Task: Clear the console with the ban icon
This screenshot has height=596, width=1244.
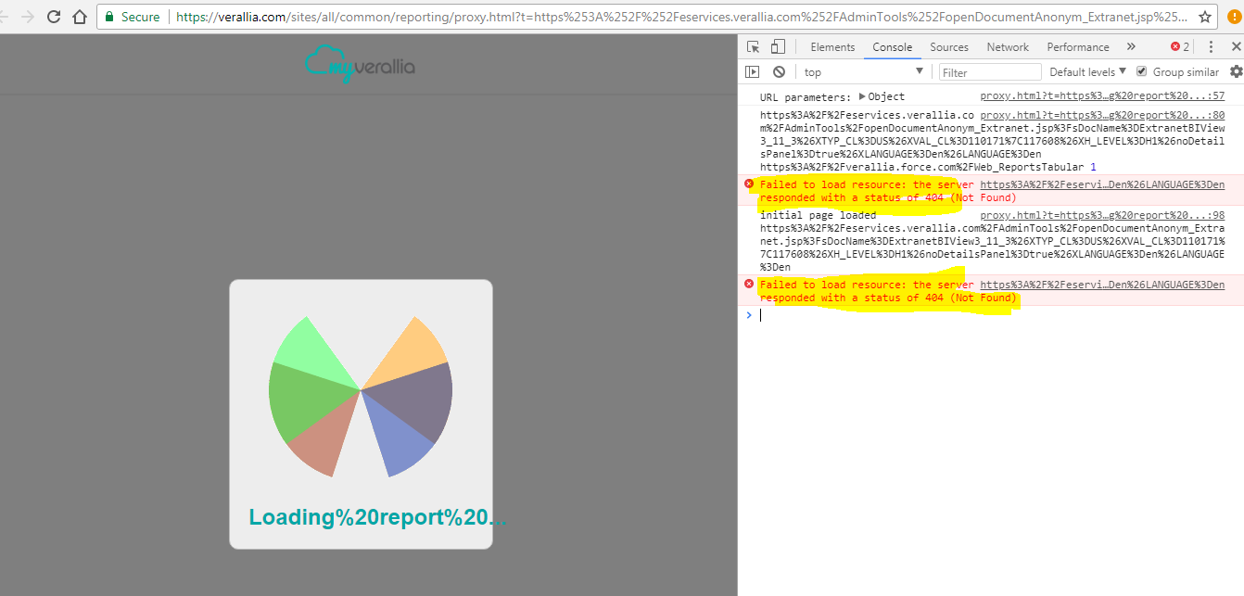Action: (779, 71)
